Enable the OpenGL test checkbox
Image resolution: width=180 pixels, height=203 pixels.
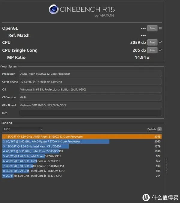click(160, 28)
